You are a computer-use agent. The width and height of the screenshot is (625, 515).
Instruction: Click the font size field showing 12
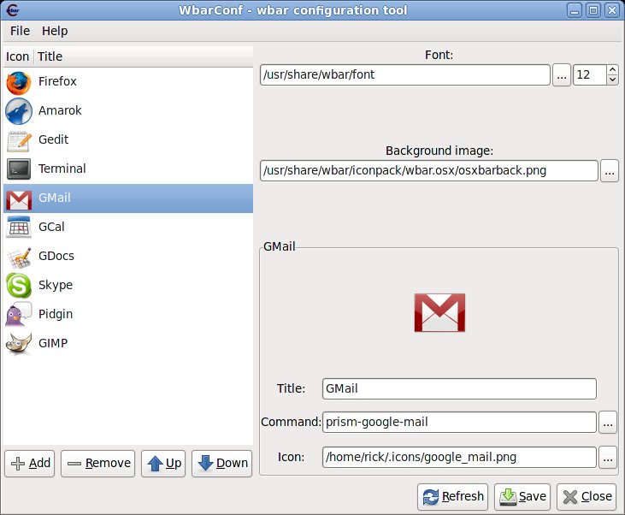(x=590, y=75)
